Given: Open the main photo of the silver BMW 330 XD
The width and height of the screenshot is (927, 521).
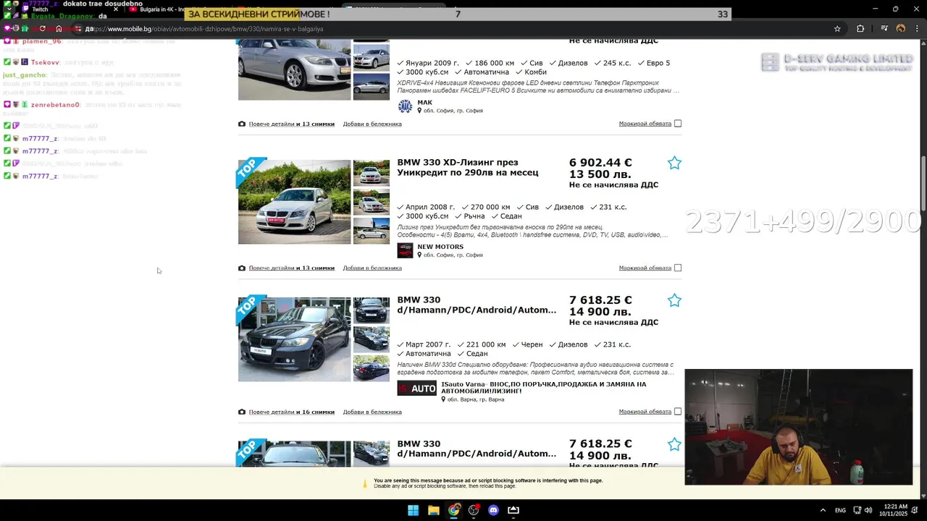Looking at the screenshot, I should [x=294, y=202].
